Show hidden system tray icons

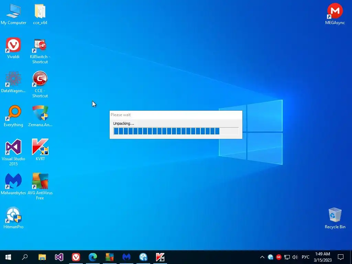click(x=262, y=257)
